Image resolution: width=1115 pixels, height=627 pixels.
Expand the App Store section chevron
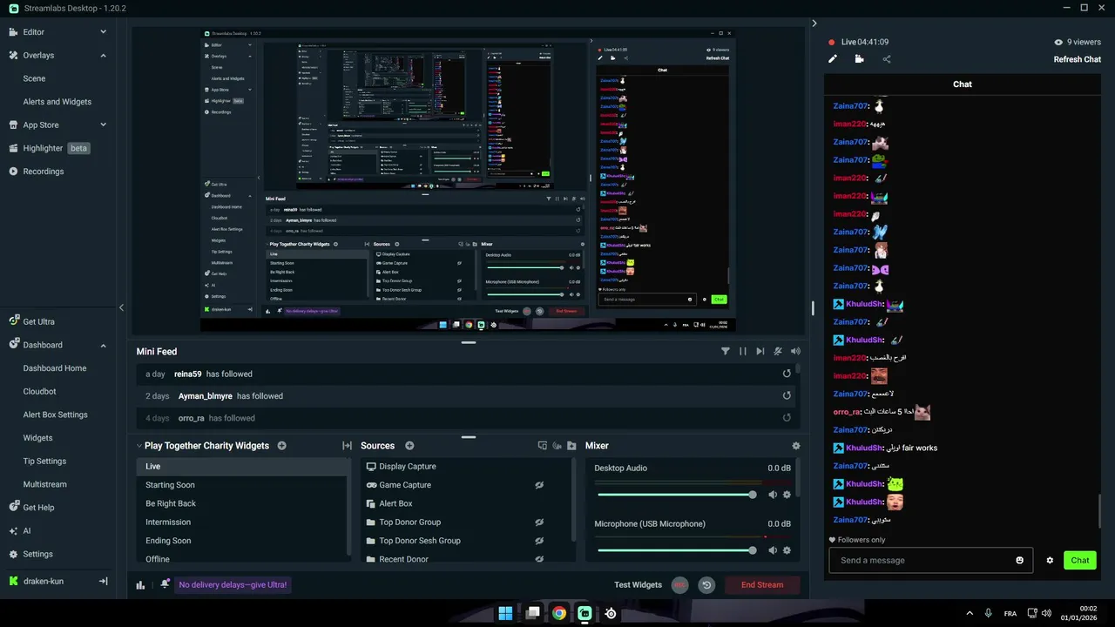[x=103, y=125]
